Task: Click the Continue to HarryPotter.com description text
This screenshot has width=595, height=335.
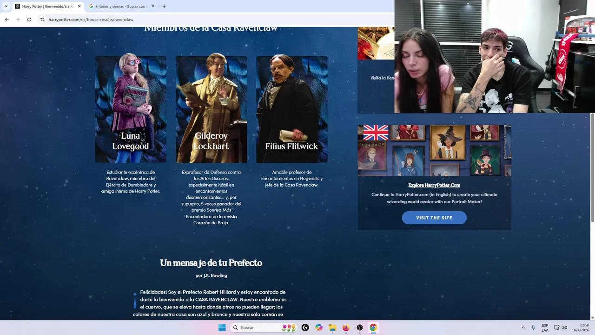Action: pyautogui.click(x=434, y=198)
